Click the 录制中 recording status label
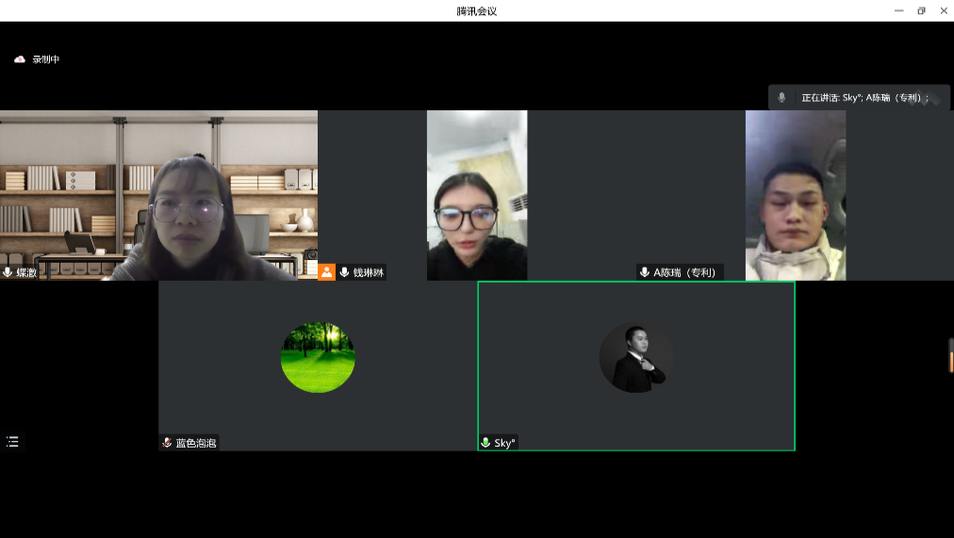The width and height of the screenshot is (954, 538). pos(46,59)
